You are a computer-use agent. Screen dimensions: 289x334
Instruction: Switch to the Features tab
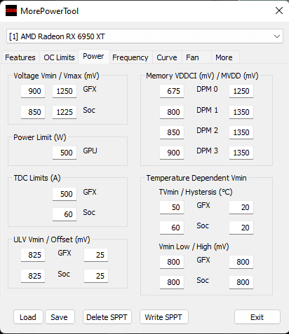point(20,57)
